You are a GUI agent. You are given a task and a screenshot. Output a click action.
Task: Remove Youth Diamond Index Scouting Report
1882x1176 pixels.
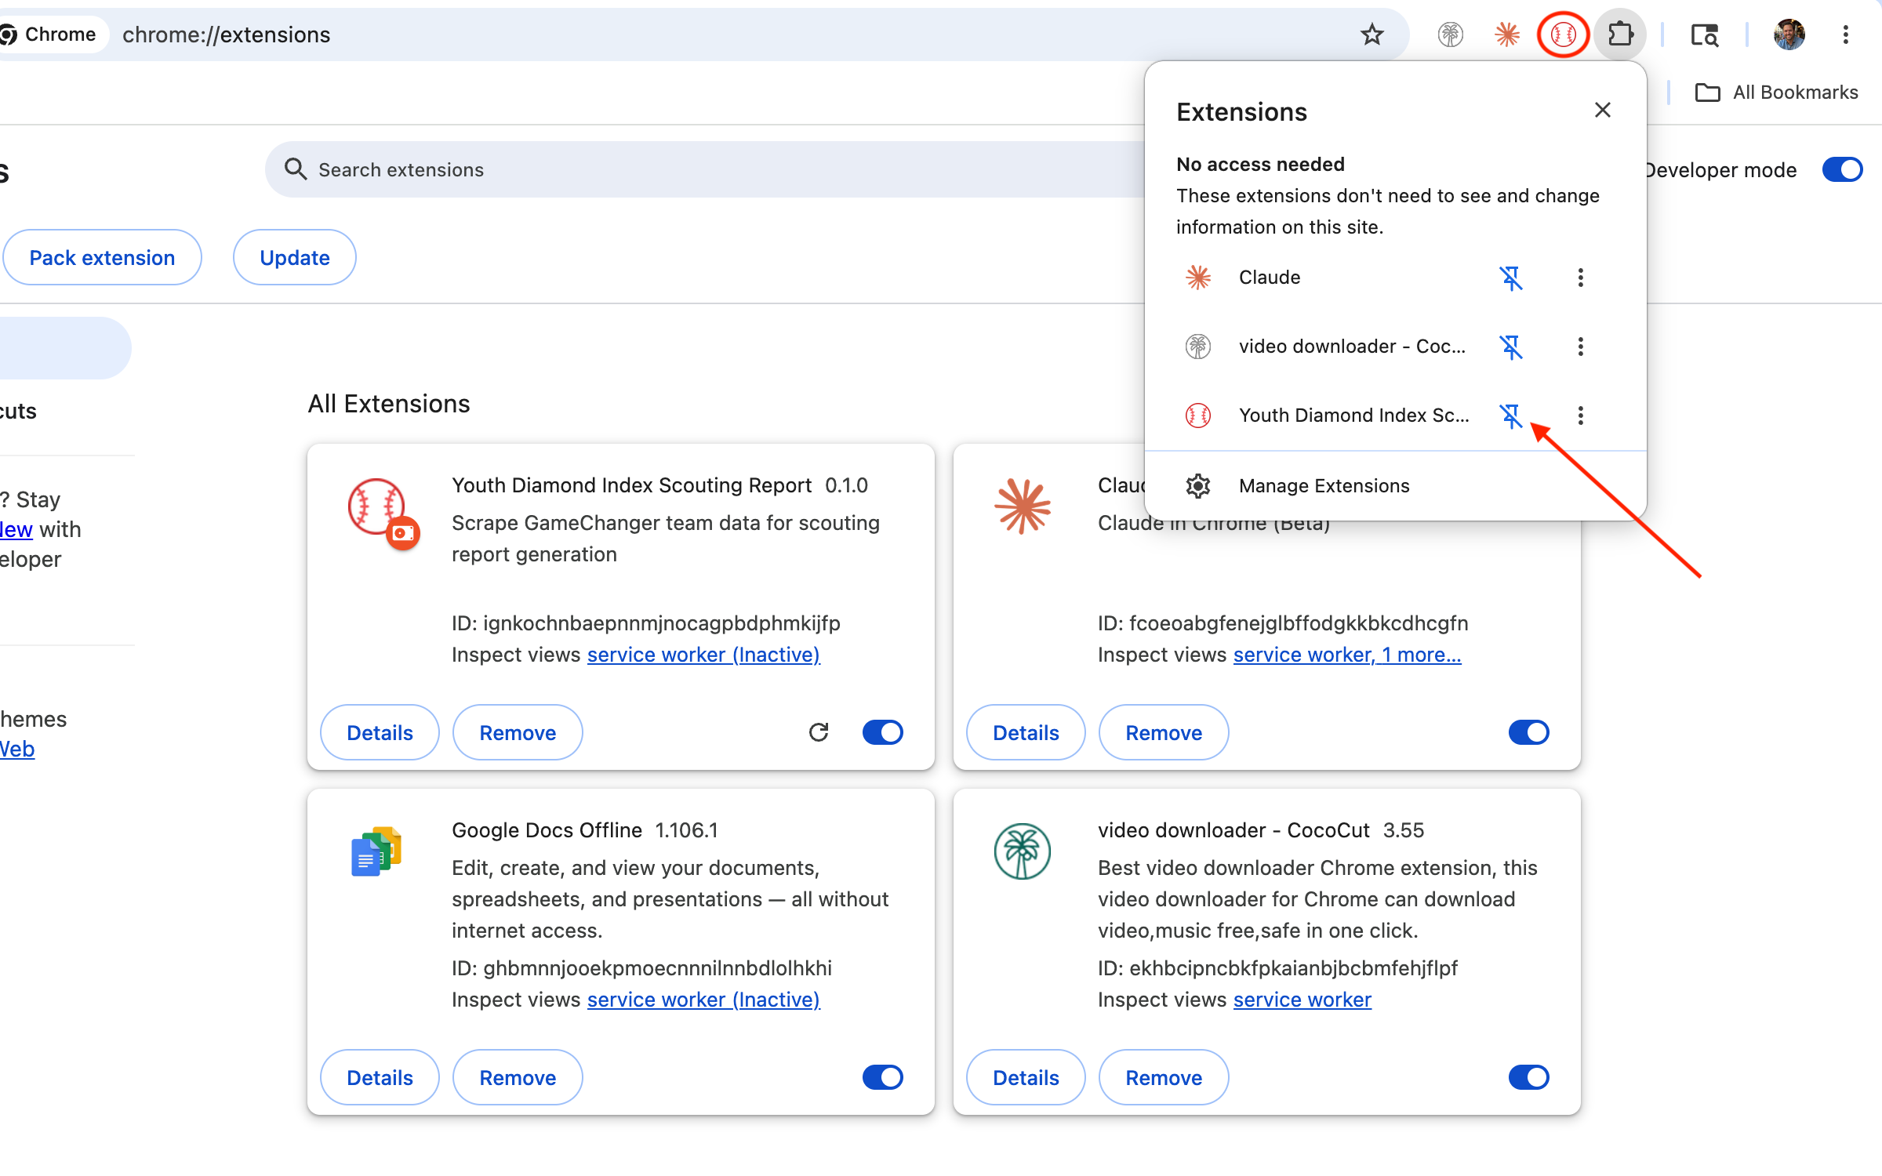[x=518, y=732]
